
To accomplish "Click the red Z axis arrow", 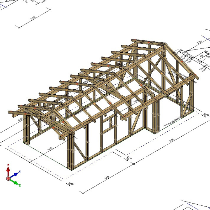I will [8, 169].
